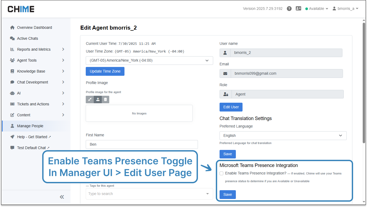Click the profile image shrink arrows icon
367x207 pixels.
tap(90, 99)
